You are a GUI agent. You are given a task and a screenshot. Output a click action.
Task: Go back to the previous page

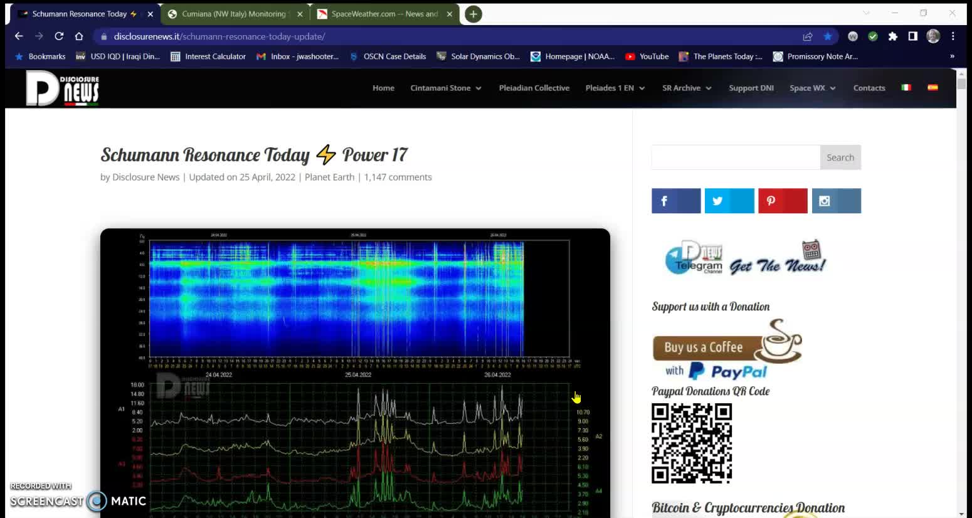pyautogui.click(x=19, y=36)
